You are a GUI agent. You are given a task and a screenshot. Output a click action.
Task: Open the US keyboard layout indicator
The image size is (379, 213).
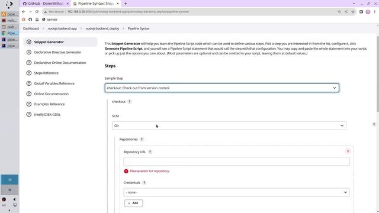[x=4, y=205]
